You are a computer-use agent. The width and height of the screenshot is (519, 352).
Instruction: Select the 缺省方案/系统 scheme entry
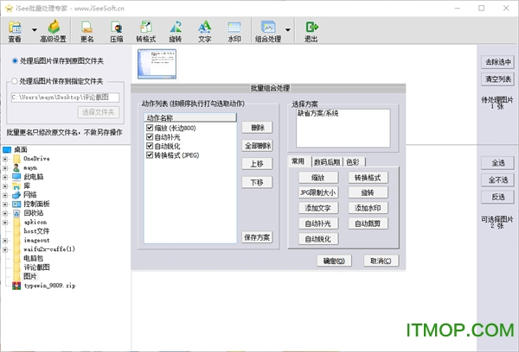pos(317,114)
